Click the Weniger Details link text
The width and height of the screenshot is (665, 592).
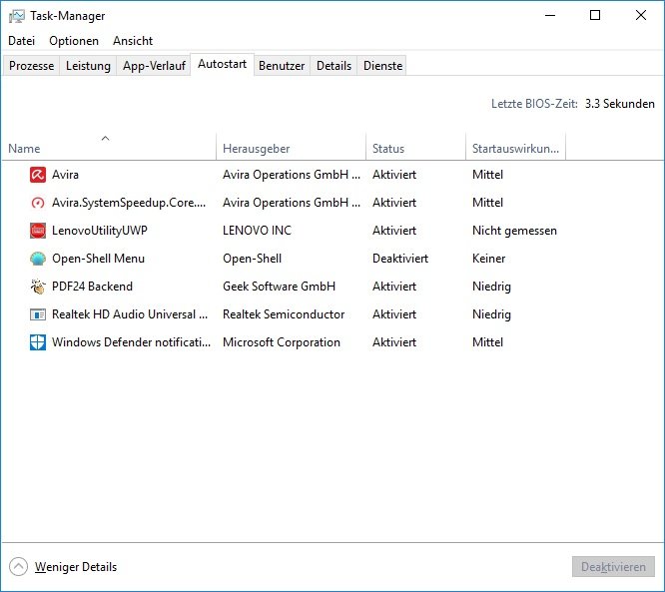tap(76, 567)
